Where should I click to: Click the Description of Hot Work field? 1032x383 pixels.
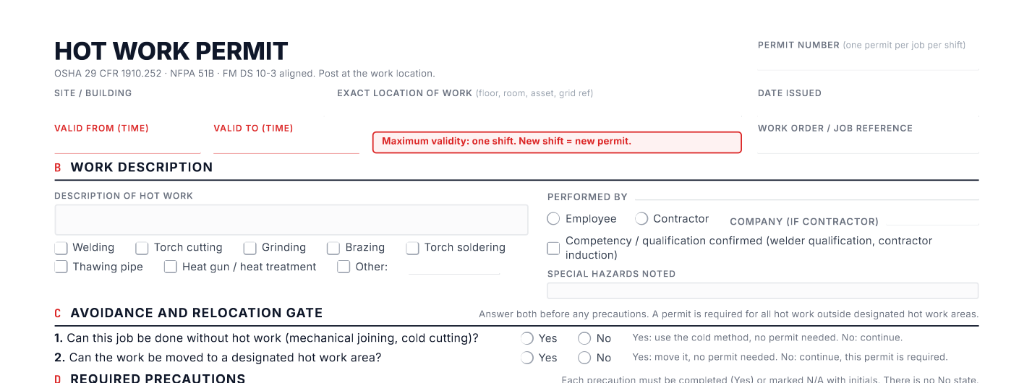pos(291,220)
